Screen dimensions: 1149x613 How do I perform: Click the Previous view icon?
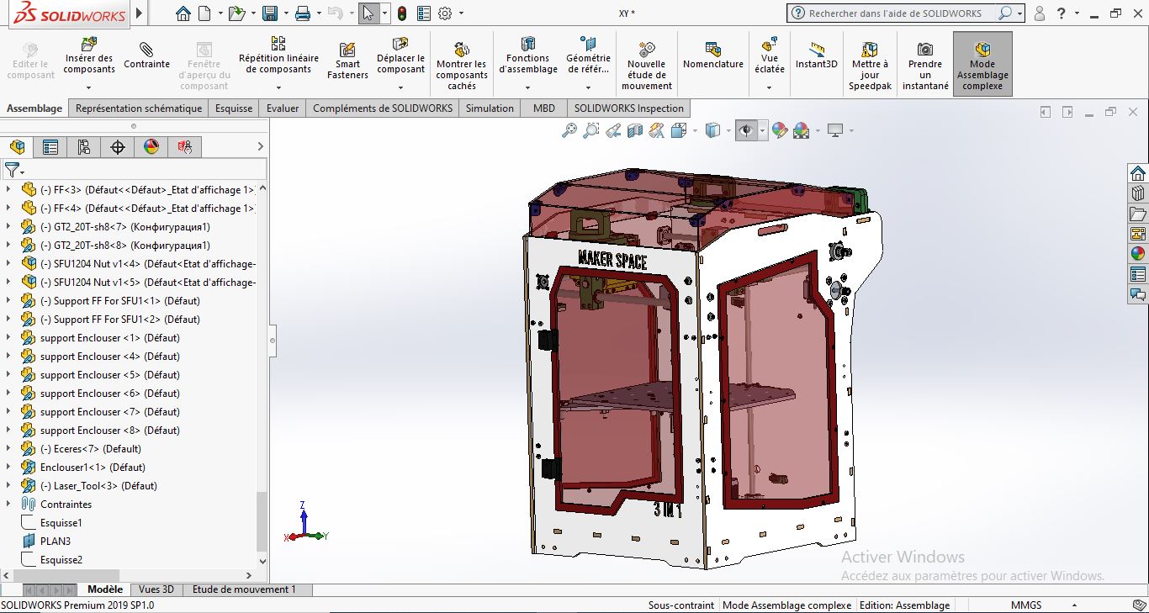(x=613, y=130)
